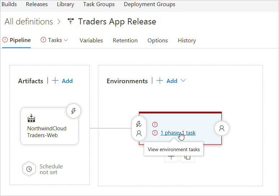
Task: Click the Environments heading
Action: tap(127, 81)
